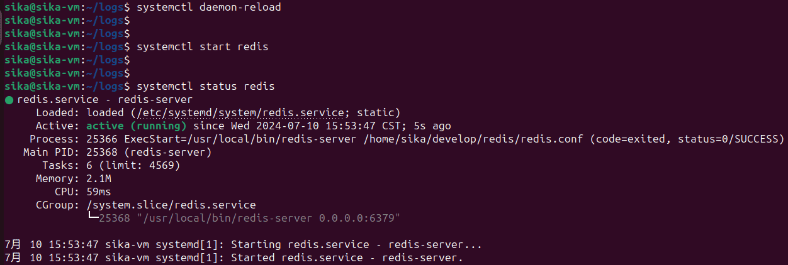Click the CGroup /system.slice/redis.service path
This screenshot has width=788, height=265.
pos(171,205)
